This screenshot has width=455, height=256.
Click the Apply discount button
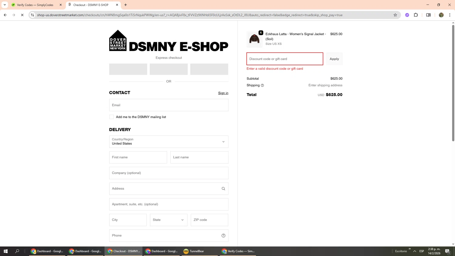tap(334, 59)
